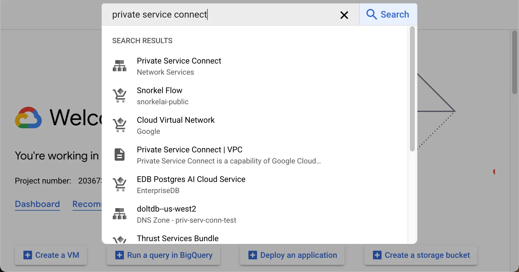Open the Snorkel Flow marketplace result
Screen dimensions: 519x272
click(255, 96)
